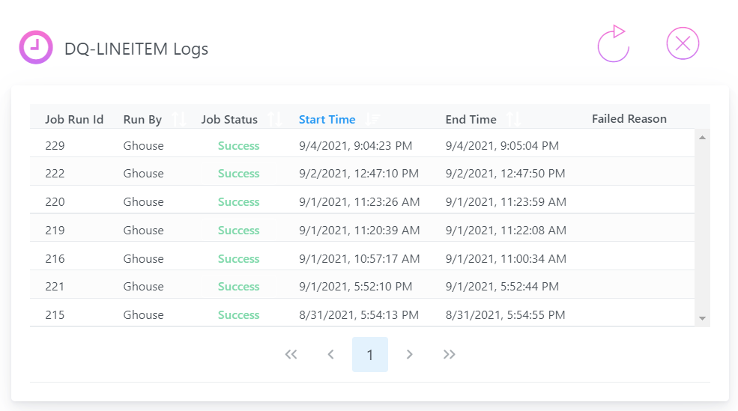Click scrollbar down arrow in logs table
738x411 pixels.
click(702, 318)
